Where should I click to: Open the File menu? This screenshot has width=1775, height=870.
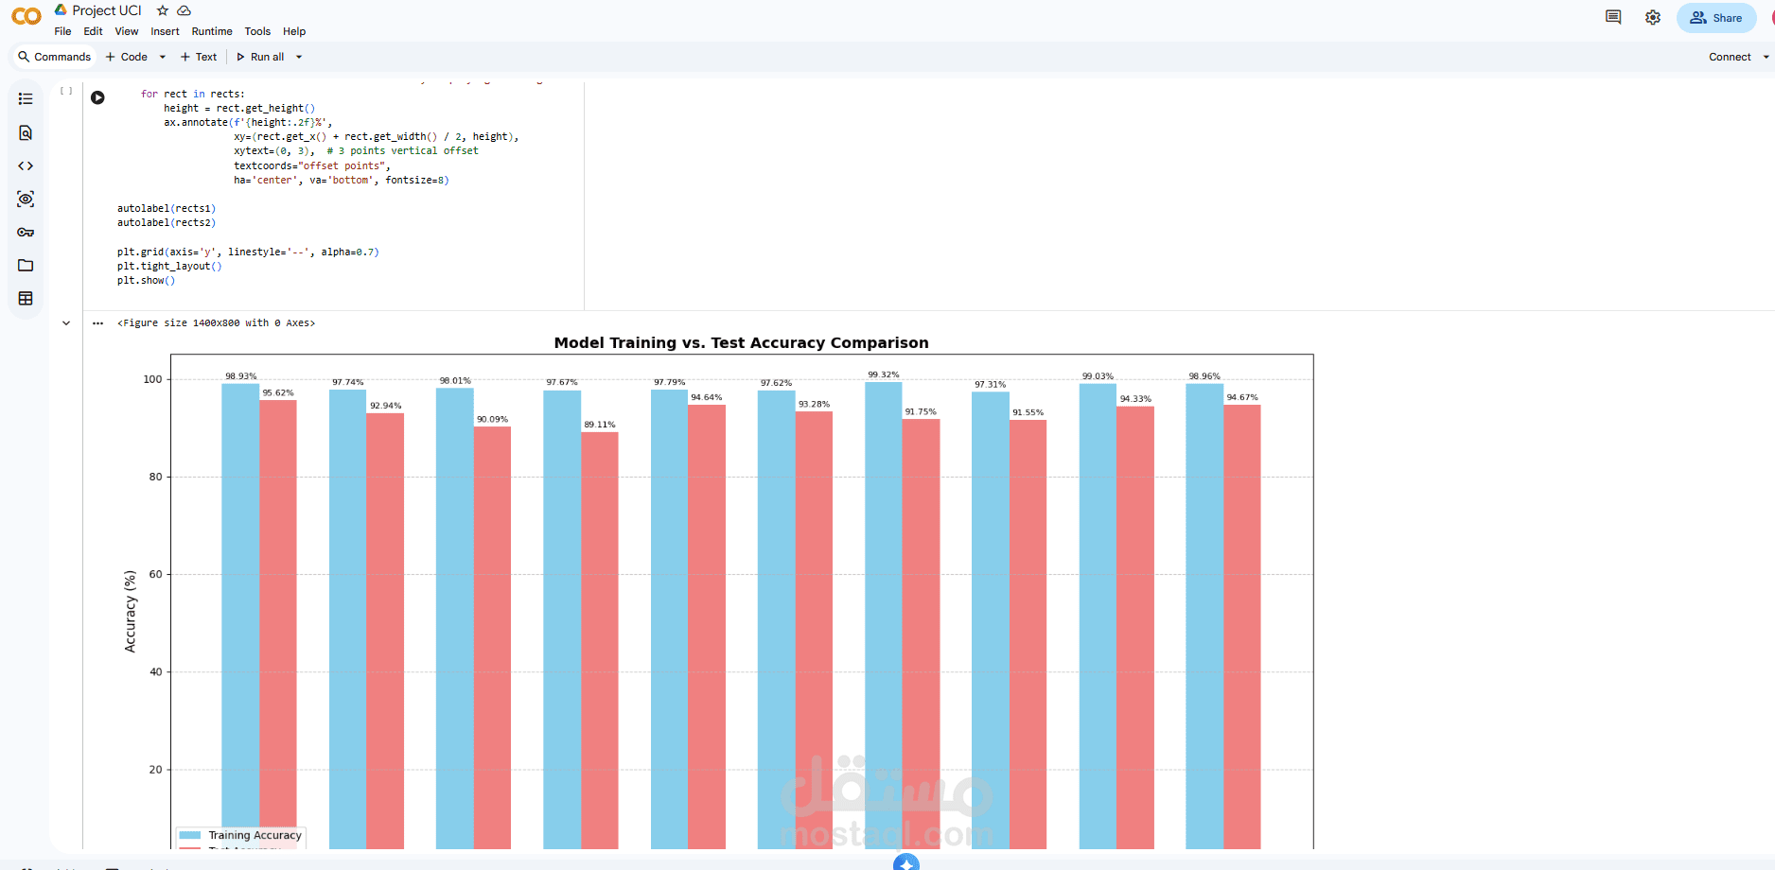[62, 31]
